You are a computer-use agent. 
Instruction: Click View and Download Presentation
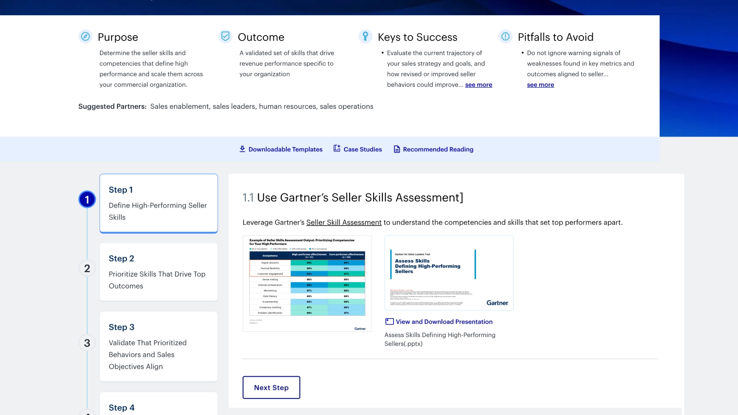(445, 321)
